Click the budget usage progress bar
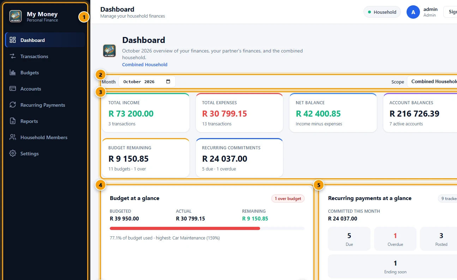 pyautogui.click(x=207, y=228)
